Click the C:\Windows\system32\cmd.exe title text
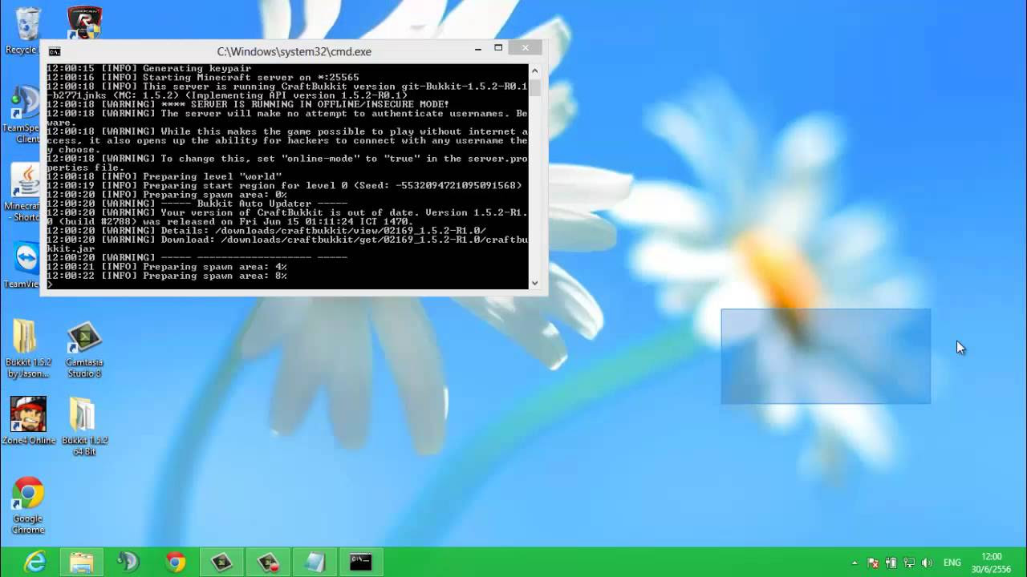The image size is (1027, 577). pyautogui.click(x=294, y=51)
